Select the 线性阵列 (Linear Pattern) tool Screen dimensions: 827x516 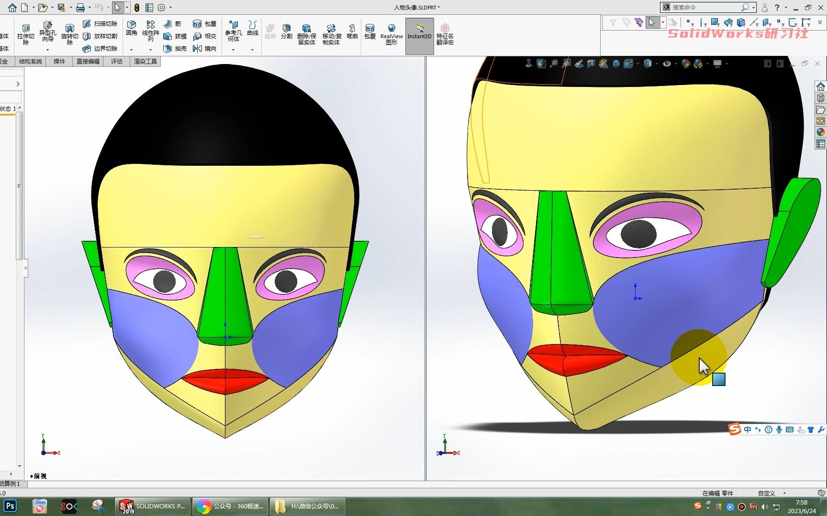coord(150,31)
